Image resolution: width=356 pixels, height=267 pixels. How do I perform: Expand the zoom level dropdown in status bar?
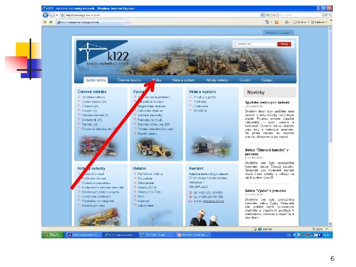(x=327, y=229)
